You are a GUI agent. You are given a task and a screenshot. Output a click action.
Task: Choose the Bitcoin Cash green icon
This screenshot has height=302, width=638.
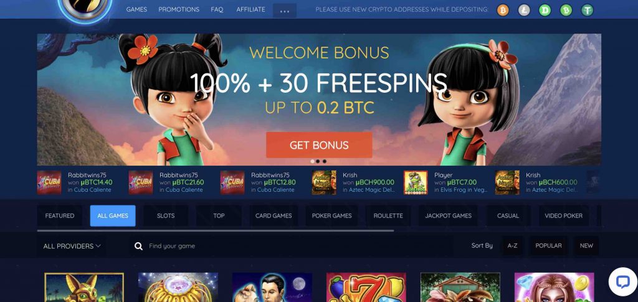click(566, 10)
